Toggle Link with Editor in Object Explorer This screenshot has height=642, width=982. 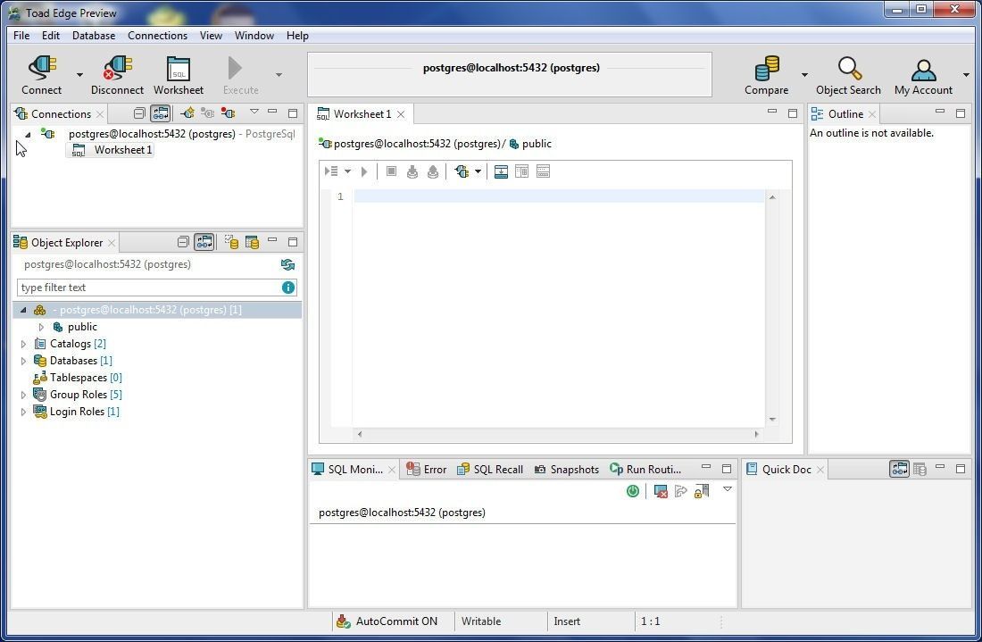click(204, 242)
